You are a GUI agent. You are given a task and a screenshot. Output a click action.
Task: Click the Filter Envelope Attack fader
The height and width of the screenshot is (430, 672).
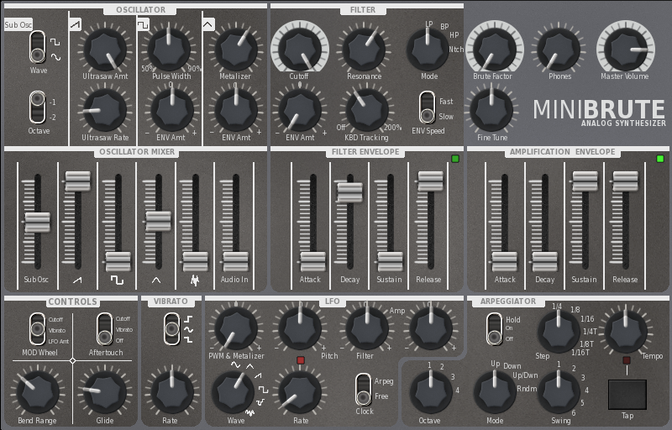tap(312, 261)
